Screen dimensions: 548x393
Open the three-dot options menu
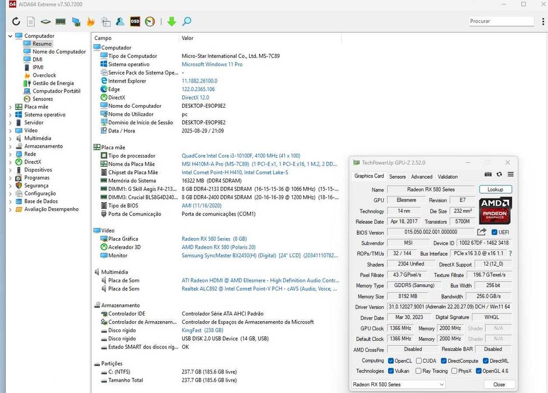click(543, 21)
